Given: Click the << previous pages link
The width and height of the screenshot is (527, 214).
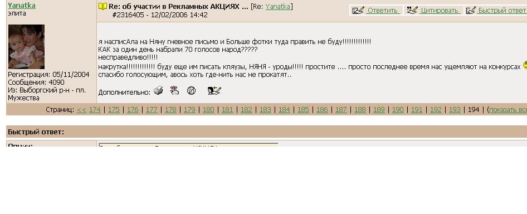Looking at the screenshot, I should [81, 110].
